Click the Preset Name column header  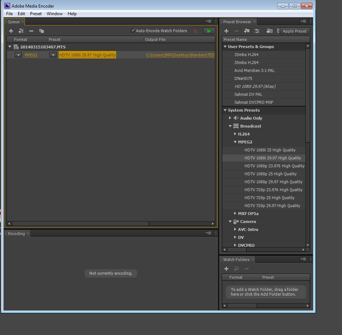tap(266, 39)
